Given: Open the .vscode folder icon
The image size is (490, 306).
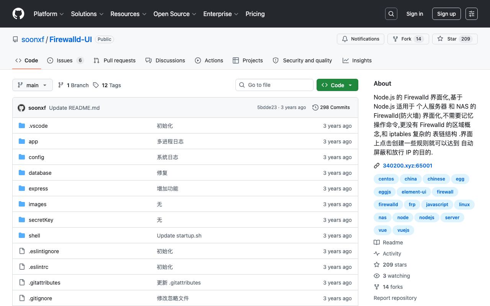Looking at the screenshot, I should [22, 125].
